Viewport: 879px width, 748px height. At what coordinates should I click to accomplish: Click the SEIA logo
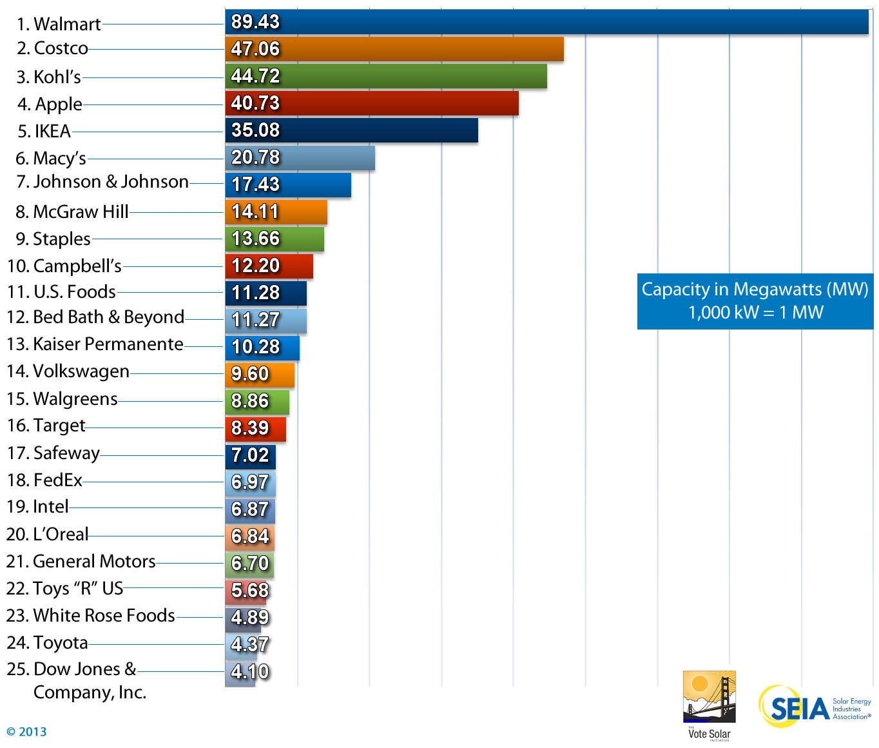pyautogui.click(x=815, y=707)
